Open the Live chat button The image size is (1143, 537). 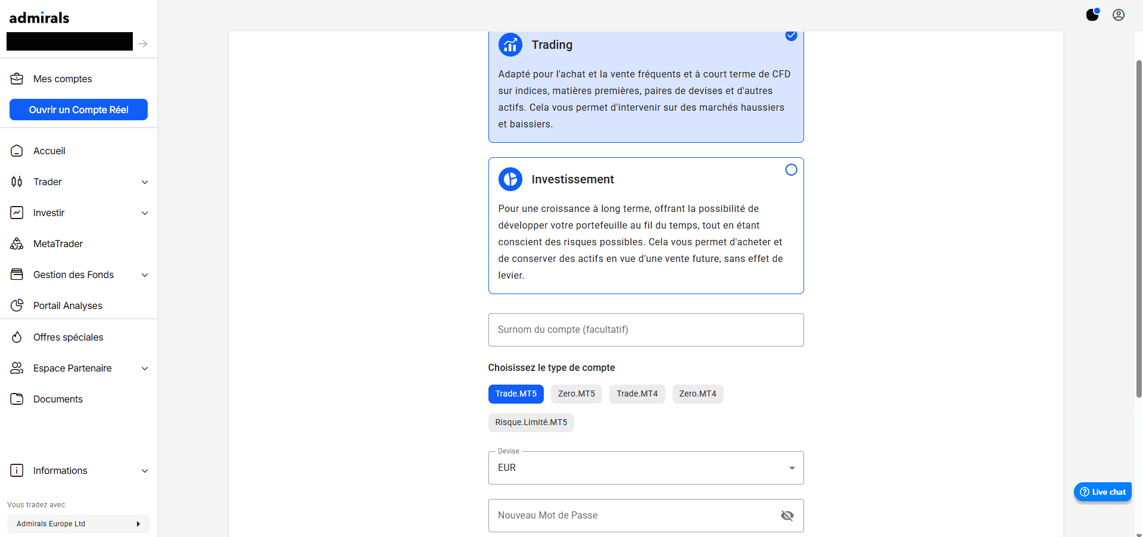point(1102,492)
